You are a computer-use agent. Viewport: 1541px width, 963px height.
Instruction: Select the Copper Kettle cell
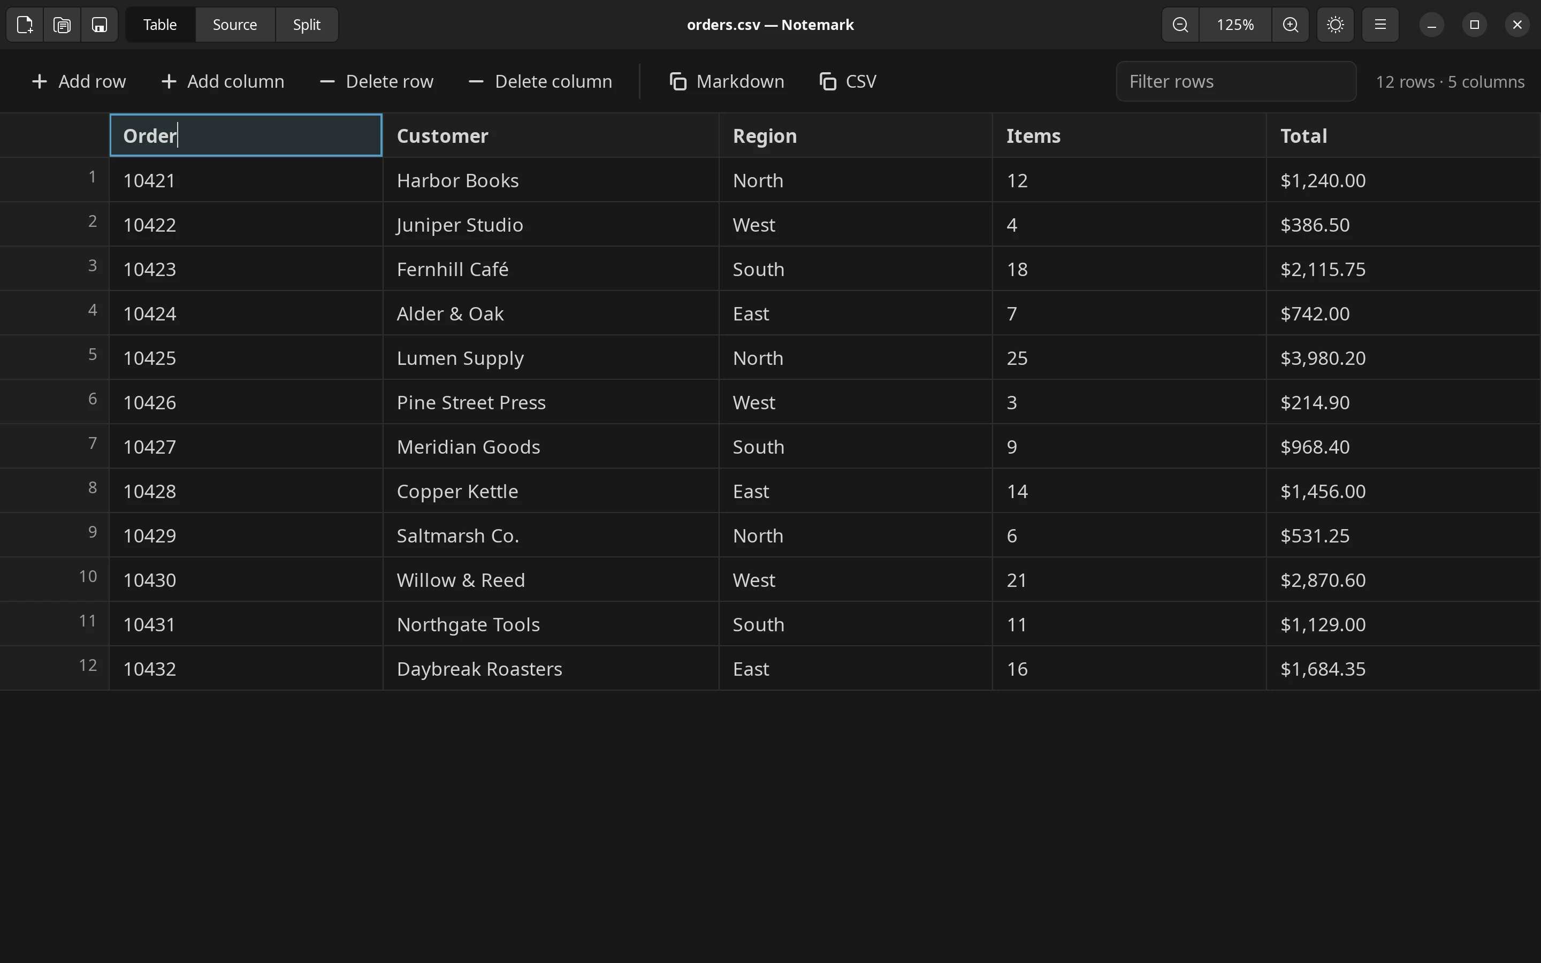tap(551, 491)
